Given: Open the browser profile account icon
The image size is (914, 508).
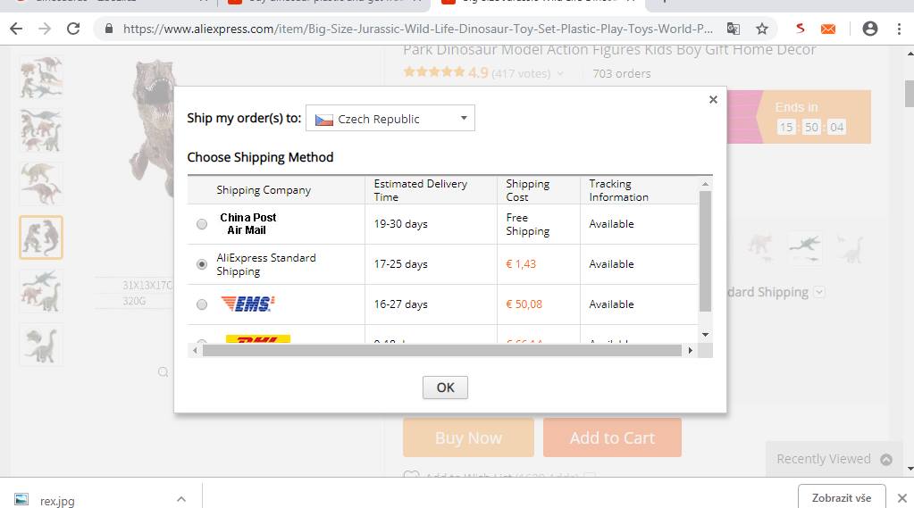Looking at the screenshot, I should (x=869, y=29).
